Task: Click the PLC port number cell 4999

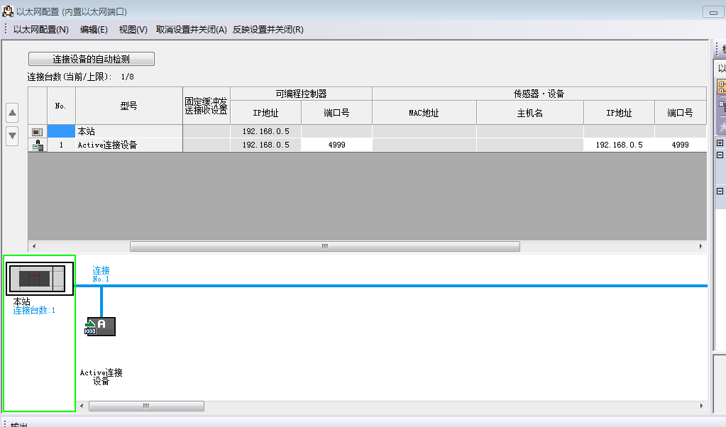Action: [x=336, y=145]
